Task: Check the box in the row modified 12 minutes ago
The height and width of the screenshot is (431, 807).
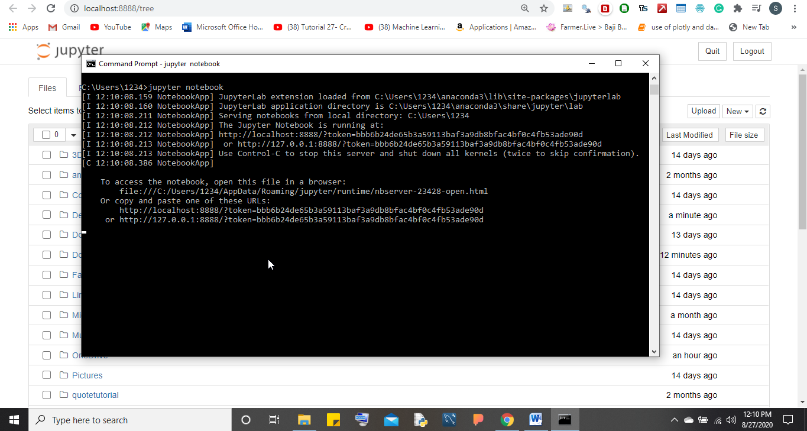Action: tap(46, 255)
